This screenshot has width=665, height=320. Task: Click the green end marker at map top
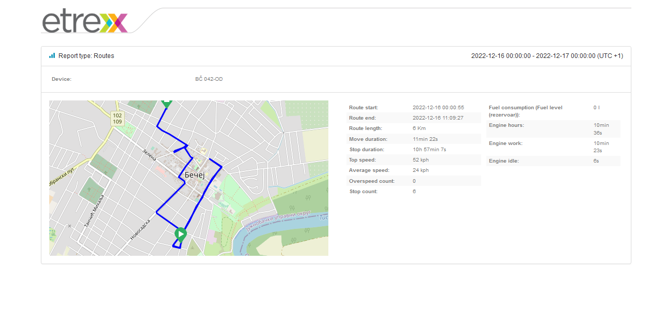tap(166, 103)
